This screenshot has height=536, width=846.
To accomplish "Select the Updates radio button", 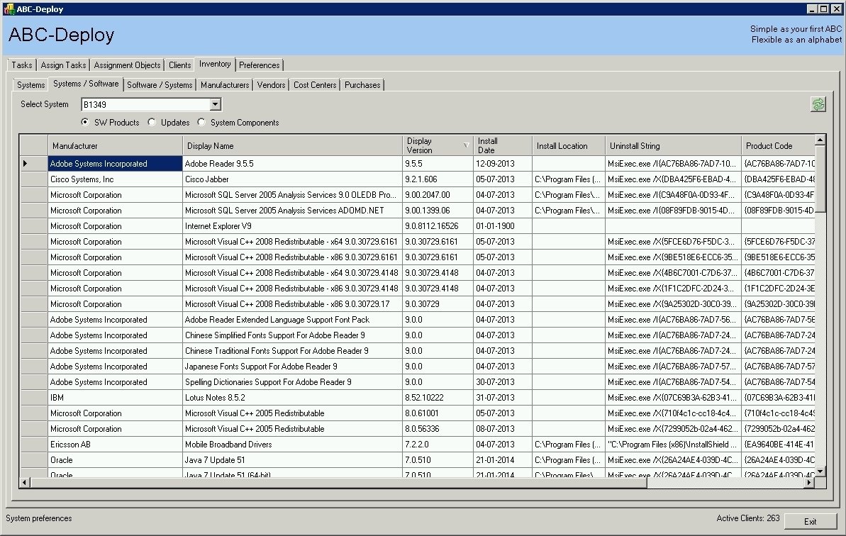I will click(x=151, y=122).
